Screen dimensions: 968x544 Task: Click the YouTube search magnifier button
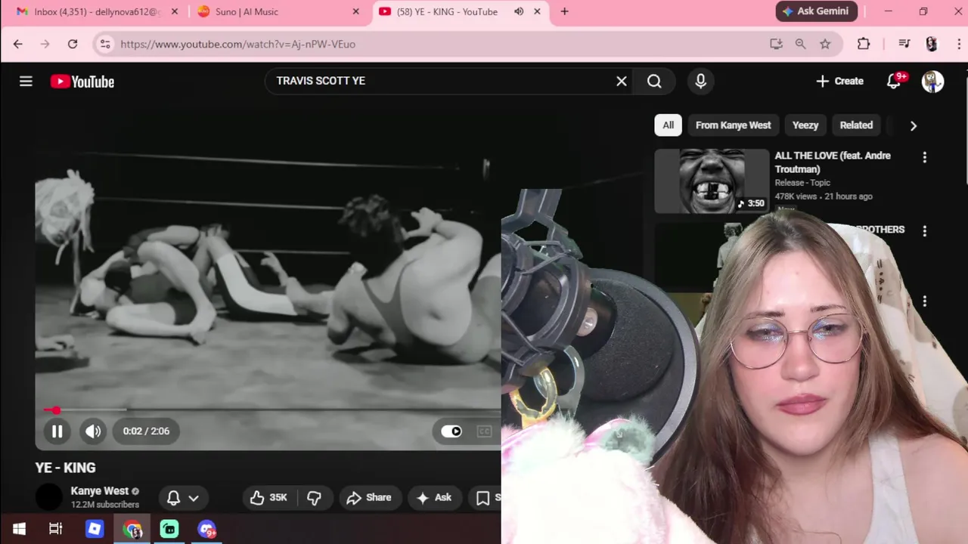pyautogui.click(x=654, y=81)
